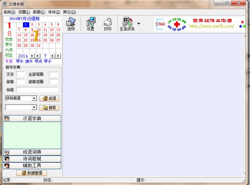Screen dimensions: 250x185
Task: Click the 数据管理 button
Action: tap(32, 173)
